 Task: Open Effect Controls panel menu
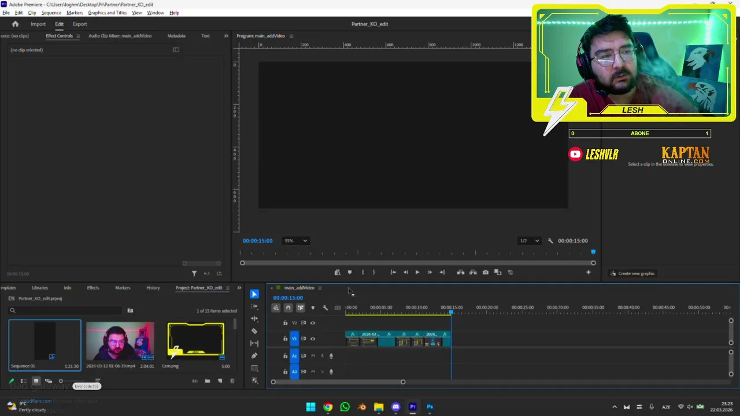pos(78,36)
